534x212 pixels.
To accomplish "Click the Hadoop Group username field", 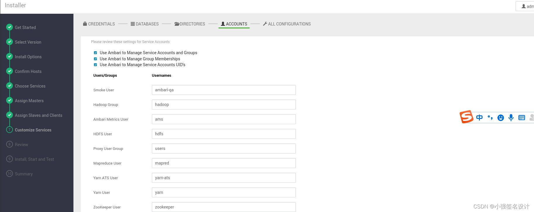I will tap(224, 105).
